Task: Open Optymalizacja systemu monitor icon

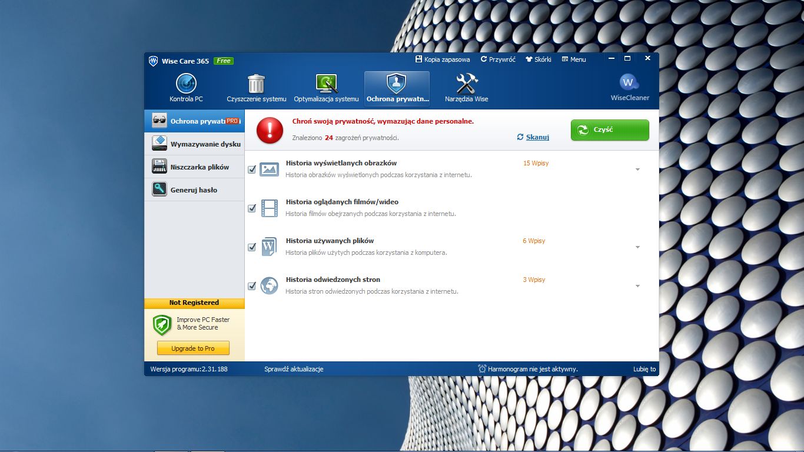Action: (x=326, y=84)
